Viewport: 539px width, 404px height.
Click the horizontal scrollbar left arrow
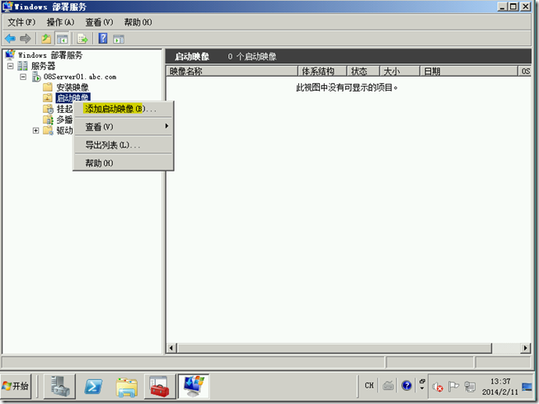coord(171,348)
